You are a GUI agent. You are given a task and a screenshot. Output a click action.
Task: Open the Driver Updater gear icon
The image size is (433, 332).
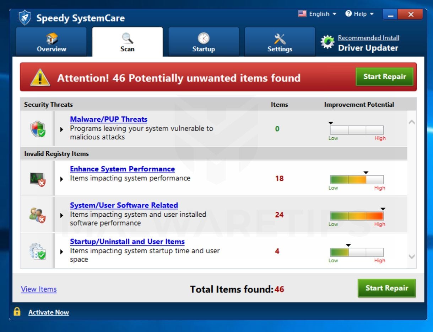tap(328, 42)
